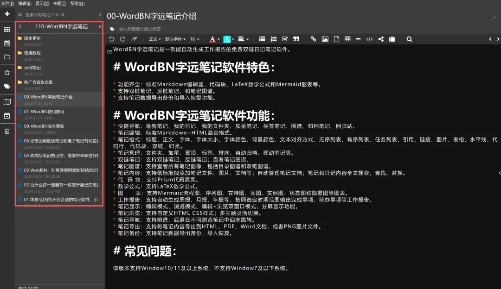Click the archive briefcase toolbar icon
The width and height of the screenshot is (501, 289).
point(392,39)
